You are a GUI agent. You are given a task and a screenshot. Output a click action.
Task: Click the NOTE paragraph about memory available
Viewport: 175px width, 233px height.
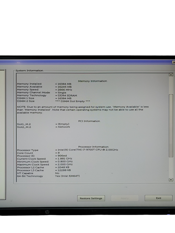tap(83, 110)
